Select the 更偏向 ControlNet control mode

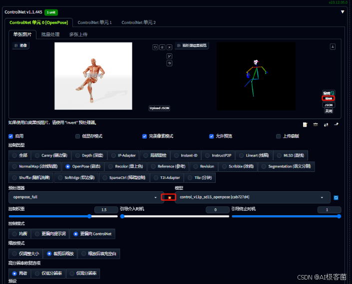coord(92,234)
